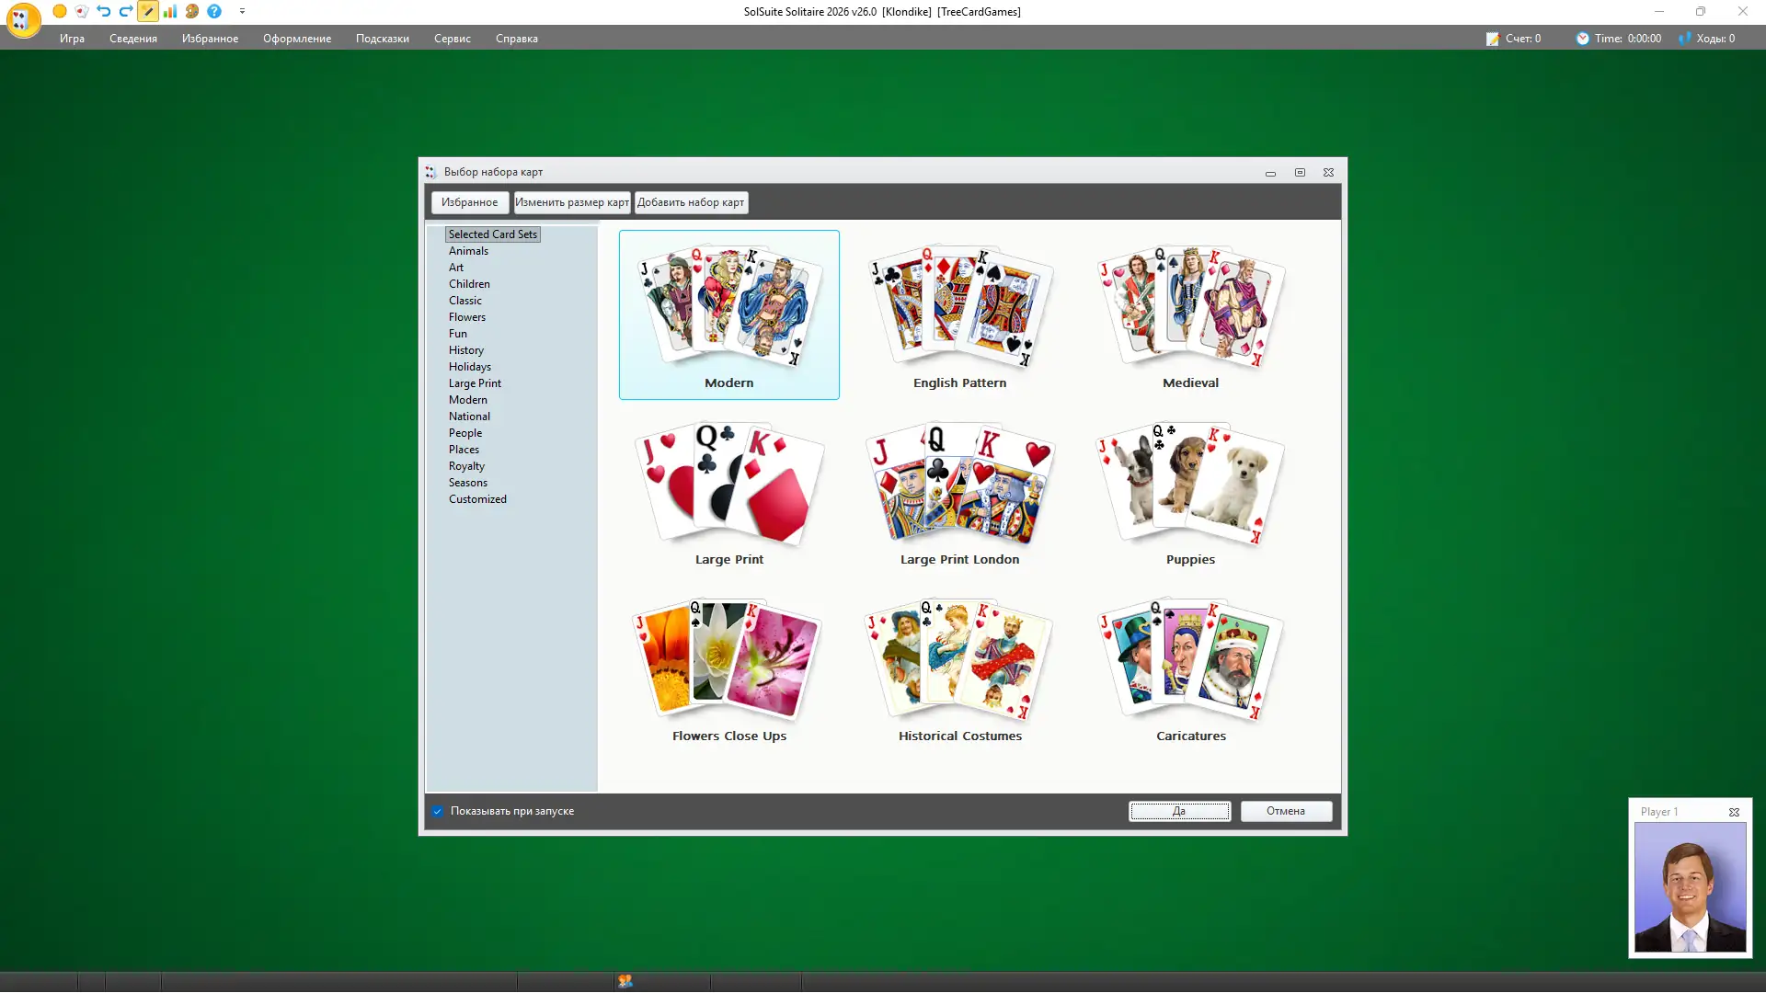Open help via the question mark icon
Image resolution: width=1766 pixels, height=993 pixels.
click(x=214, y=12)
